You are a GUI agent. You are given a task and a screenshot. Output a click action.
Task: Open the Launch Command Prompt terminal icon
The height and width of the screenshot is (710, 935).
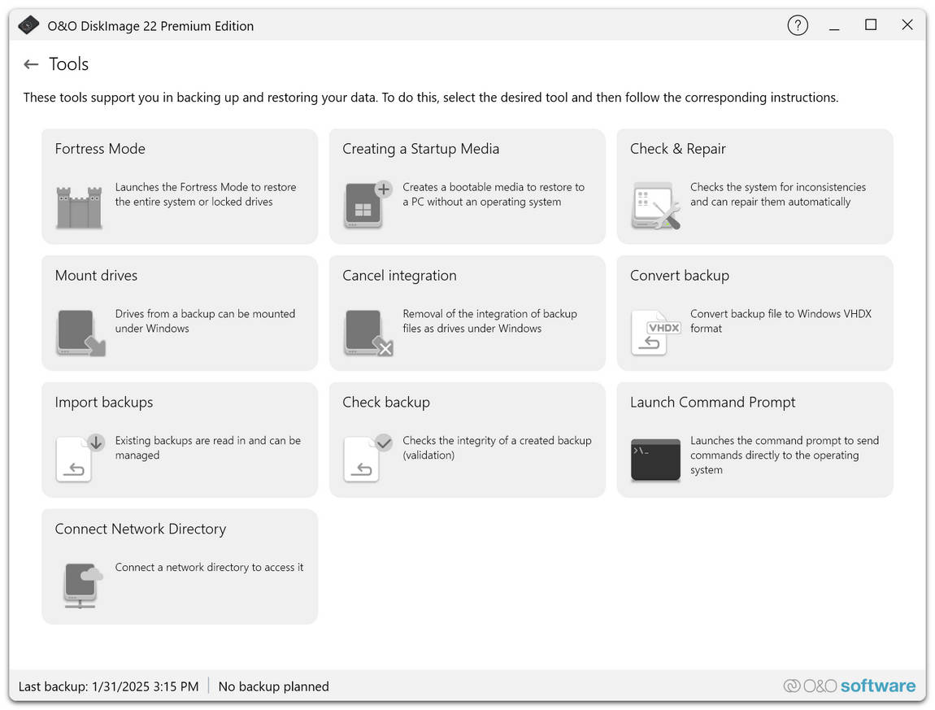[655, 460]
